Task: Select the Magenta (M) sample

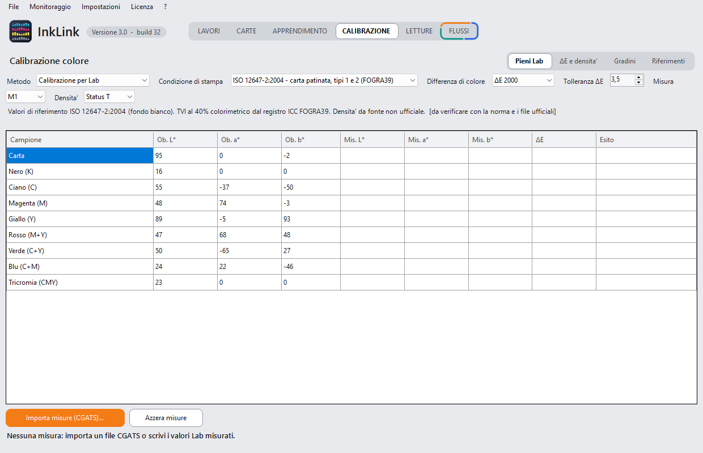Action: click(x=80, y=203)
